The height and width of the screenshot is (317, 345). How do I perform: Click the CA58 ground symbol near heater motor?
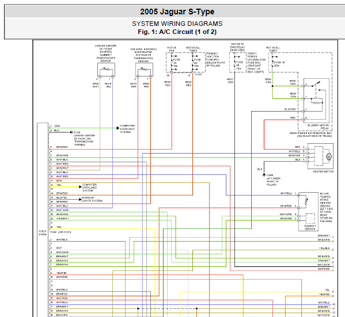tap(264, 175)
